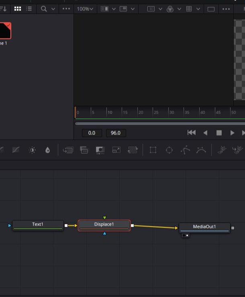The width and height of the screenshot is (245, 297).
Task: Add a pEmitter particle node
Action: click(x=222, y=150)
